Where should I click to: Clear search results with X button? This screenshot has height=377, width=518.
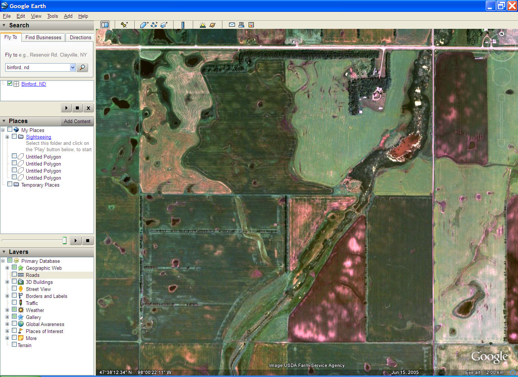tap(88, 108)
